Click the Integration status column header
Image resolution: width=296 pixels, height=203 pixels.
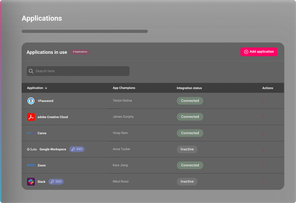coord(189,88)
